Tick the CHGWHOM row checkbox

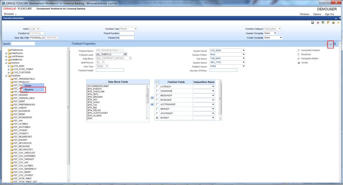coord(158,91)
